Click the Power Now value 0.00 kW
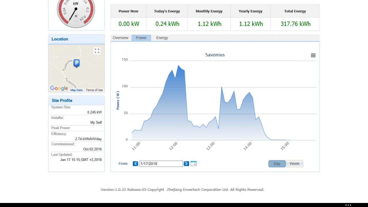368x207 pixels. (x=129, y=24)
